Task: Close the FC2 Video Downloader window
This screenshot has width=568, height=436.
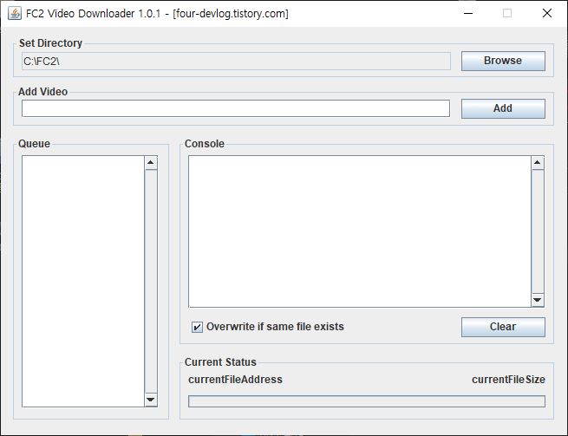Action: point(547,13)
